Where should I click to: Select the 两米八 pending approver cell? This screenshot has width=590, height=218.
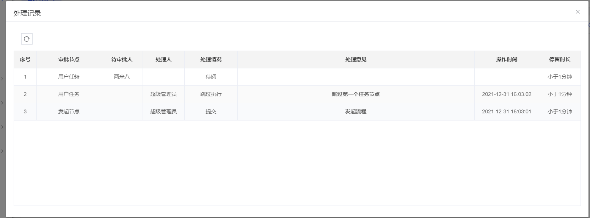click(122, 77)
